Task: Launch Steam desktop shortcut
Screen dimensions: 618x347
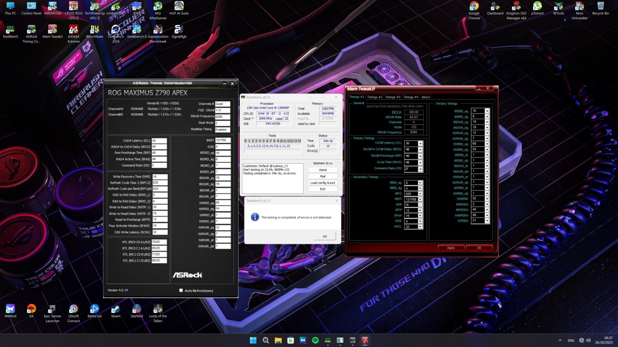Action: coord(115,311)
